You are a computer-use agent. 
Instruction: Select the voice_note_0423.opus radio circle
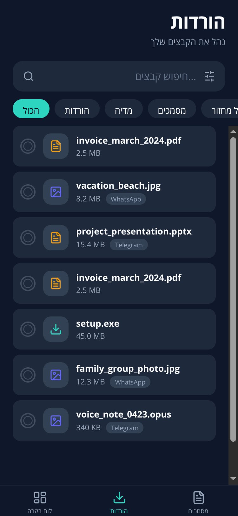(x=28, y=421)
